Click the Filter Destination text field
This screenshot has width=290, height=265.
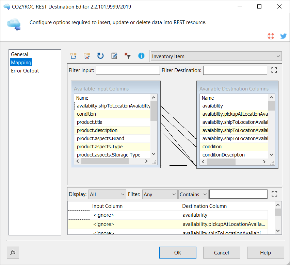point(235,70)
